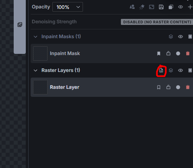
Task: Collapse the Inpaint Masks group
Action: pyautogui.click(x=35, y=37)
